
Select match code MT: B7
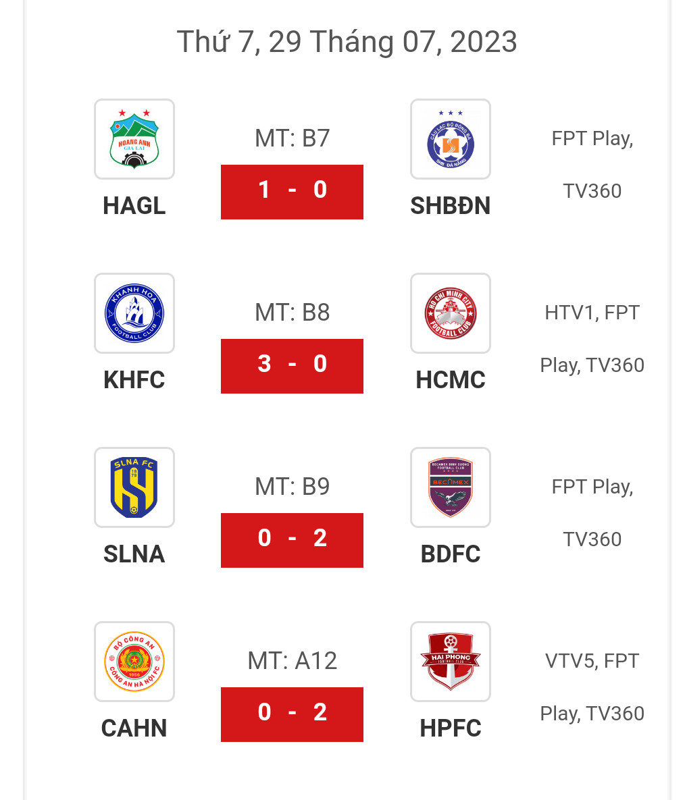click(292, 138)
